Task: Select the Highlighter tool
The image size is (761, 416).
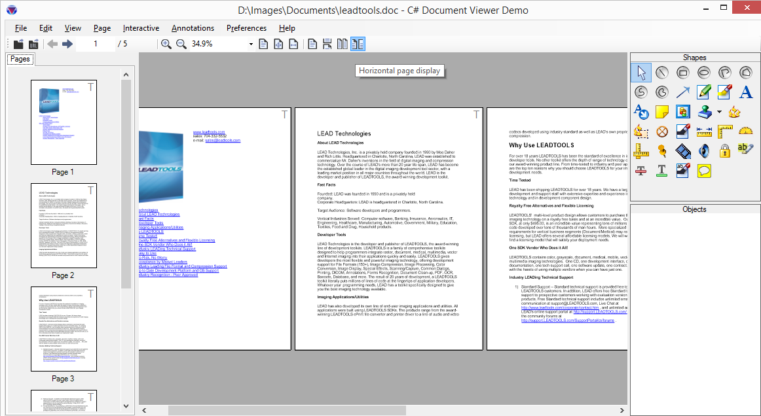Action: [724, 92]
